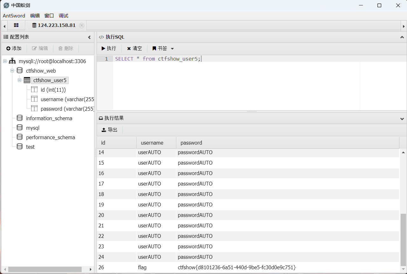
Task: Collapse the ctfshow_web database node
Action: pos(12,70)
